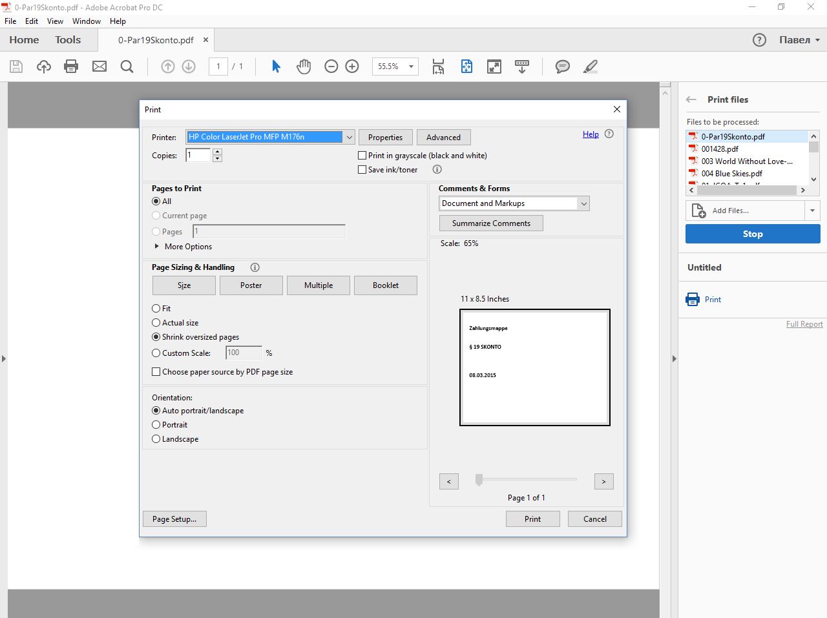
Task: Open the Help question mark in the top bar
Action: (x=759, y=40)
